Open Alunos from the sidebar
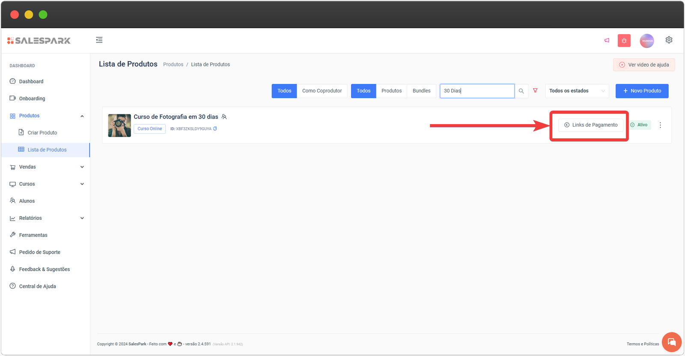Viewport: 685px width, 356px height. click(x=27, y=201)
